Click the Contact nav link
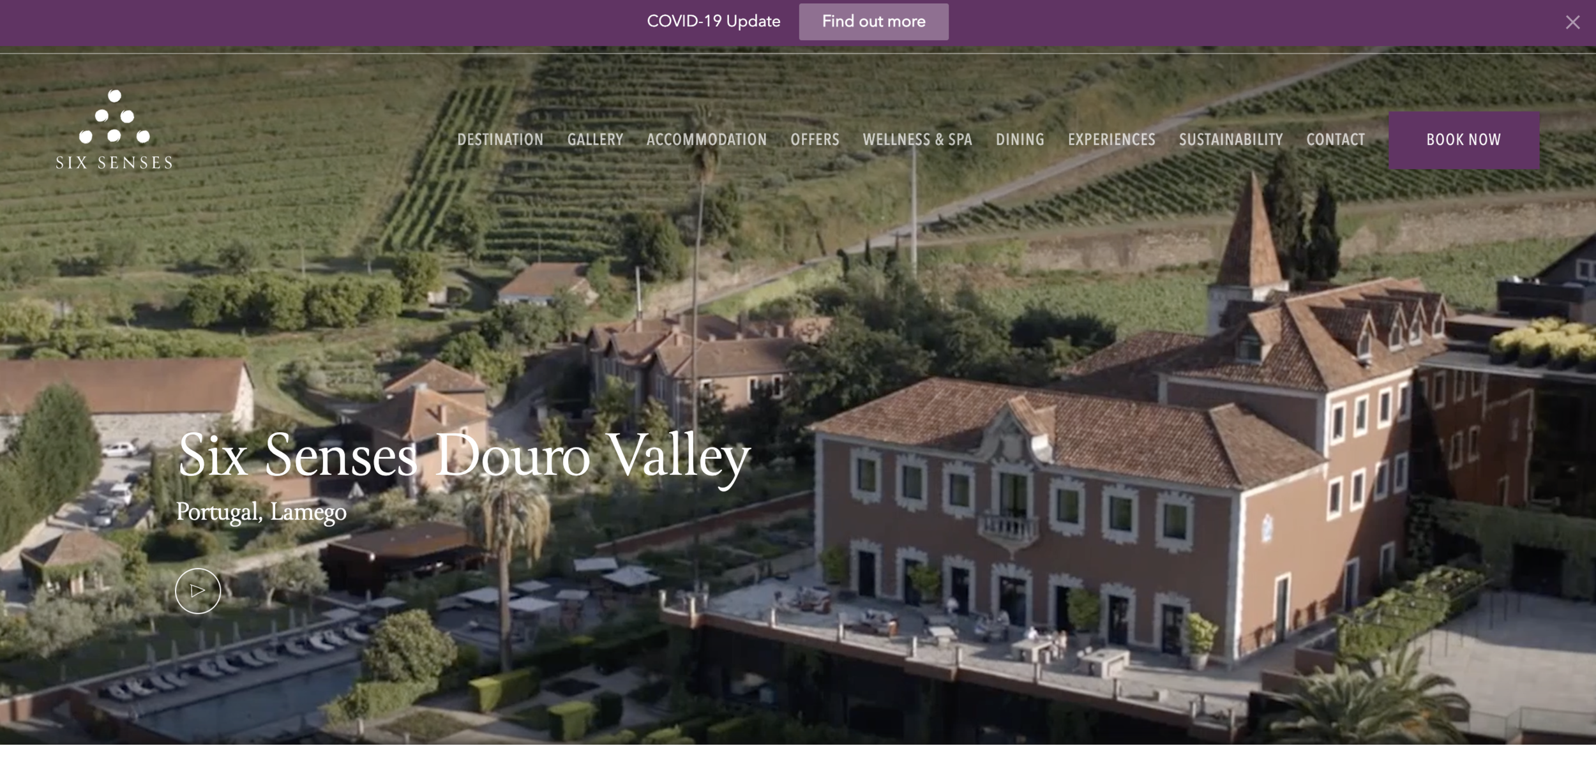1596x762 pixels. [1336, 140]
